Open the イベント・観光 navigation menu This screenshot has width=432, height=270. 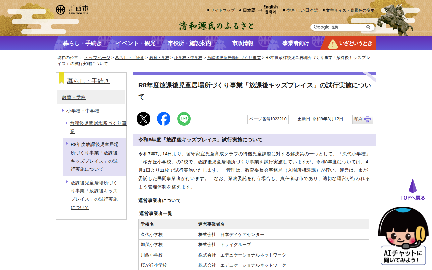click(136, 43)
